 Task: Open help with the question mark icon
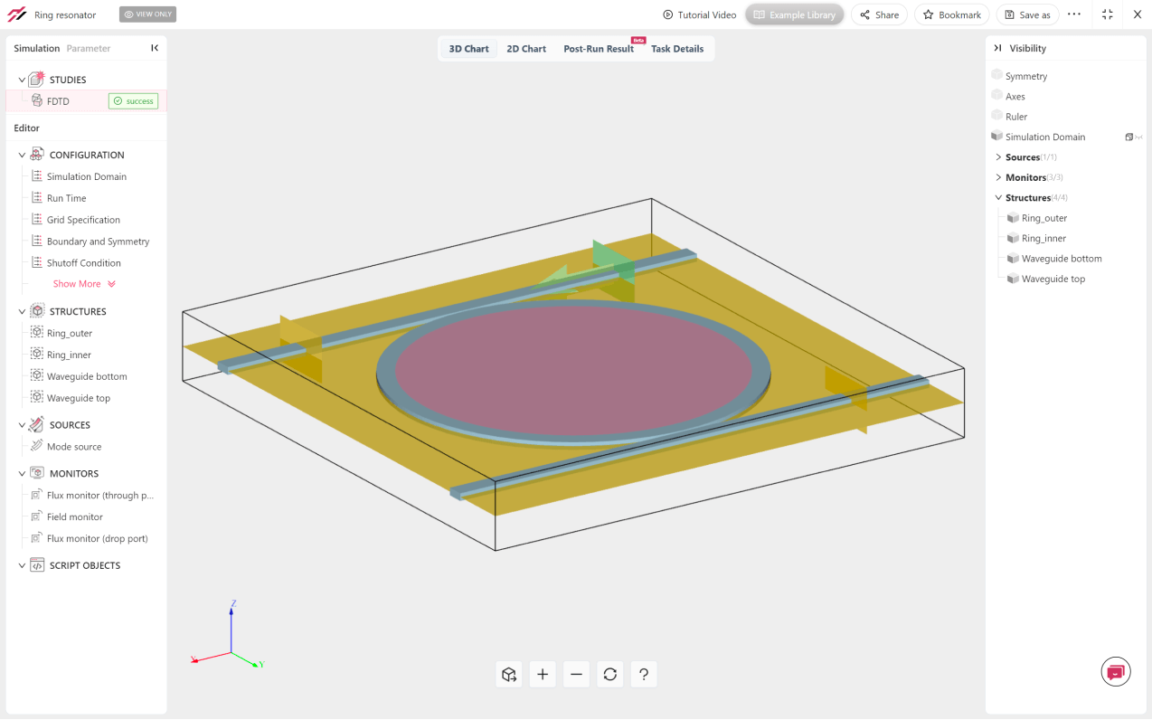[644, 674]
